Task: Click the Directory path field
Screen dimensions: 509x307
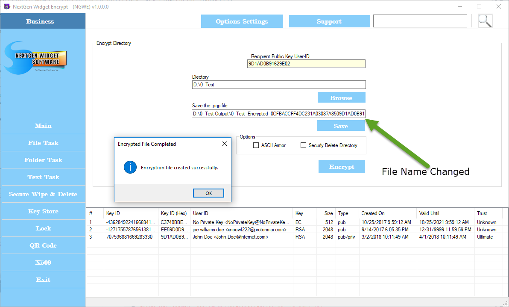Action: pyautogui.click(x=279, y=85)
